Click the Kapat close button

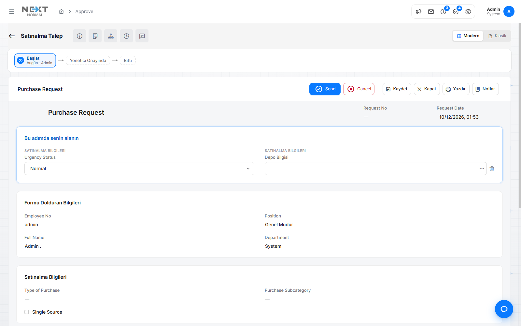427,89
